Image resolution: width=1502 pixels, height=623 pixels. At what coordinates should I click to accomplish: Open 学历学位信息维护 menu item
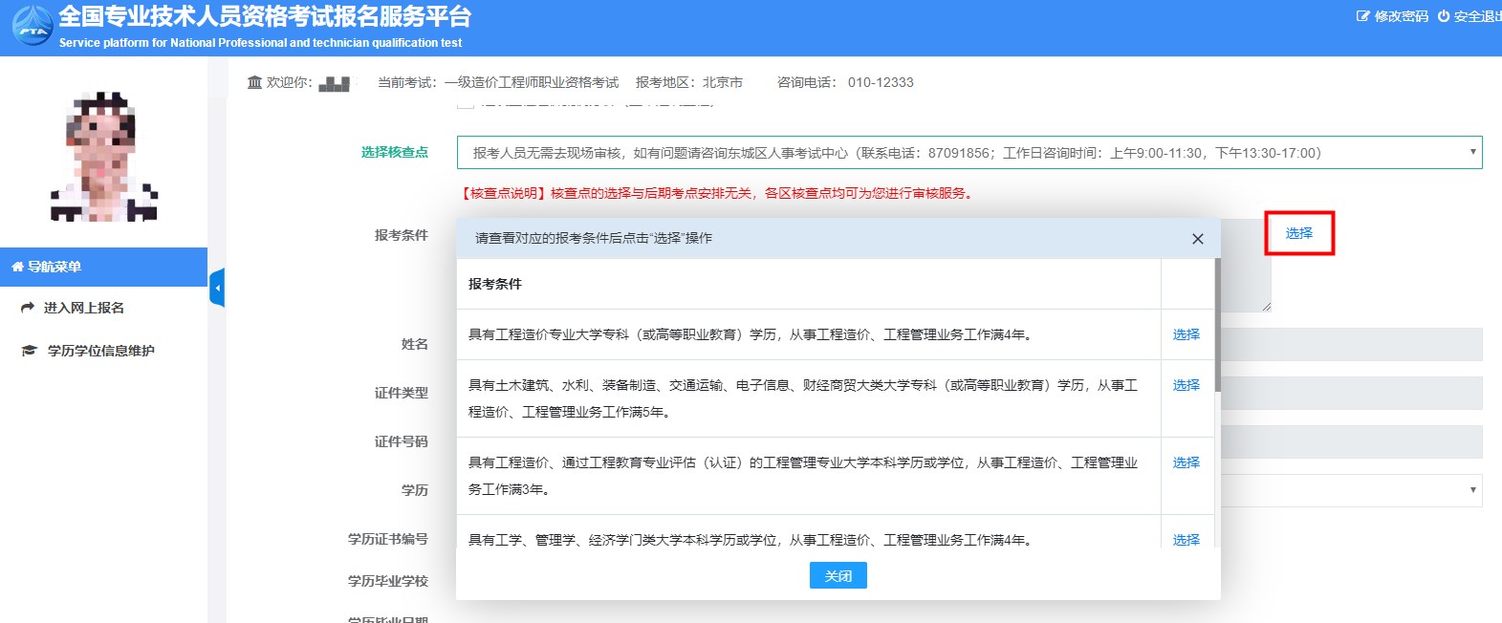(x=100, y=351)
